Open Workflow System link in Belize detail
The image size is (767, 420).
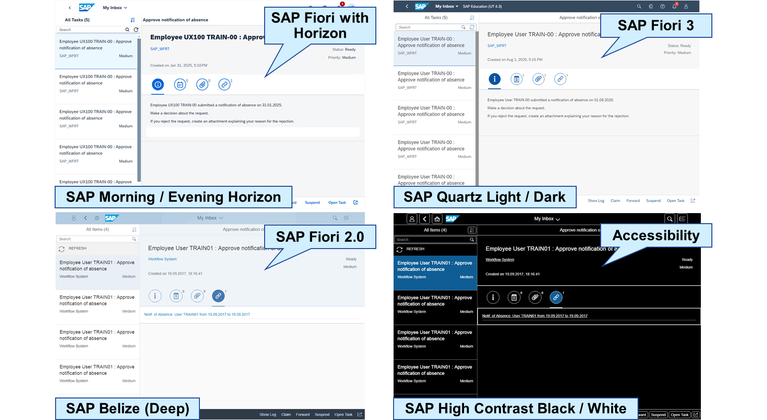click(163, 259)
